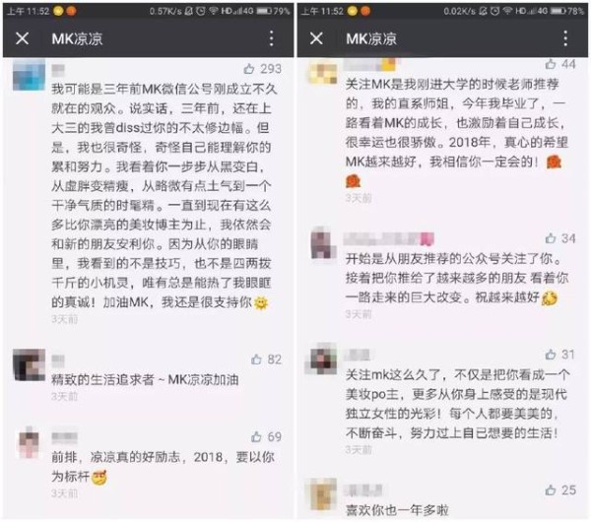Open avatar of the 293-like commenter
This screenshot has width=591, height=522.
(x=29, y=75)
